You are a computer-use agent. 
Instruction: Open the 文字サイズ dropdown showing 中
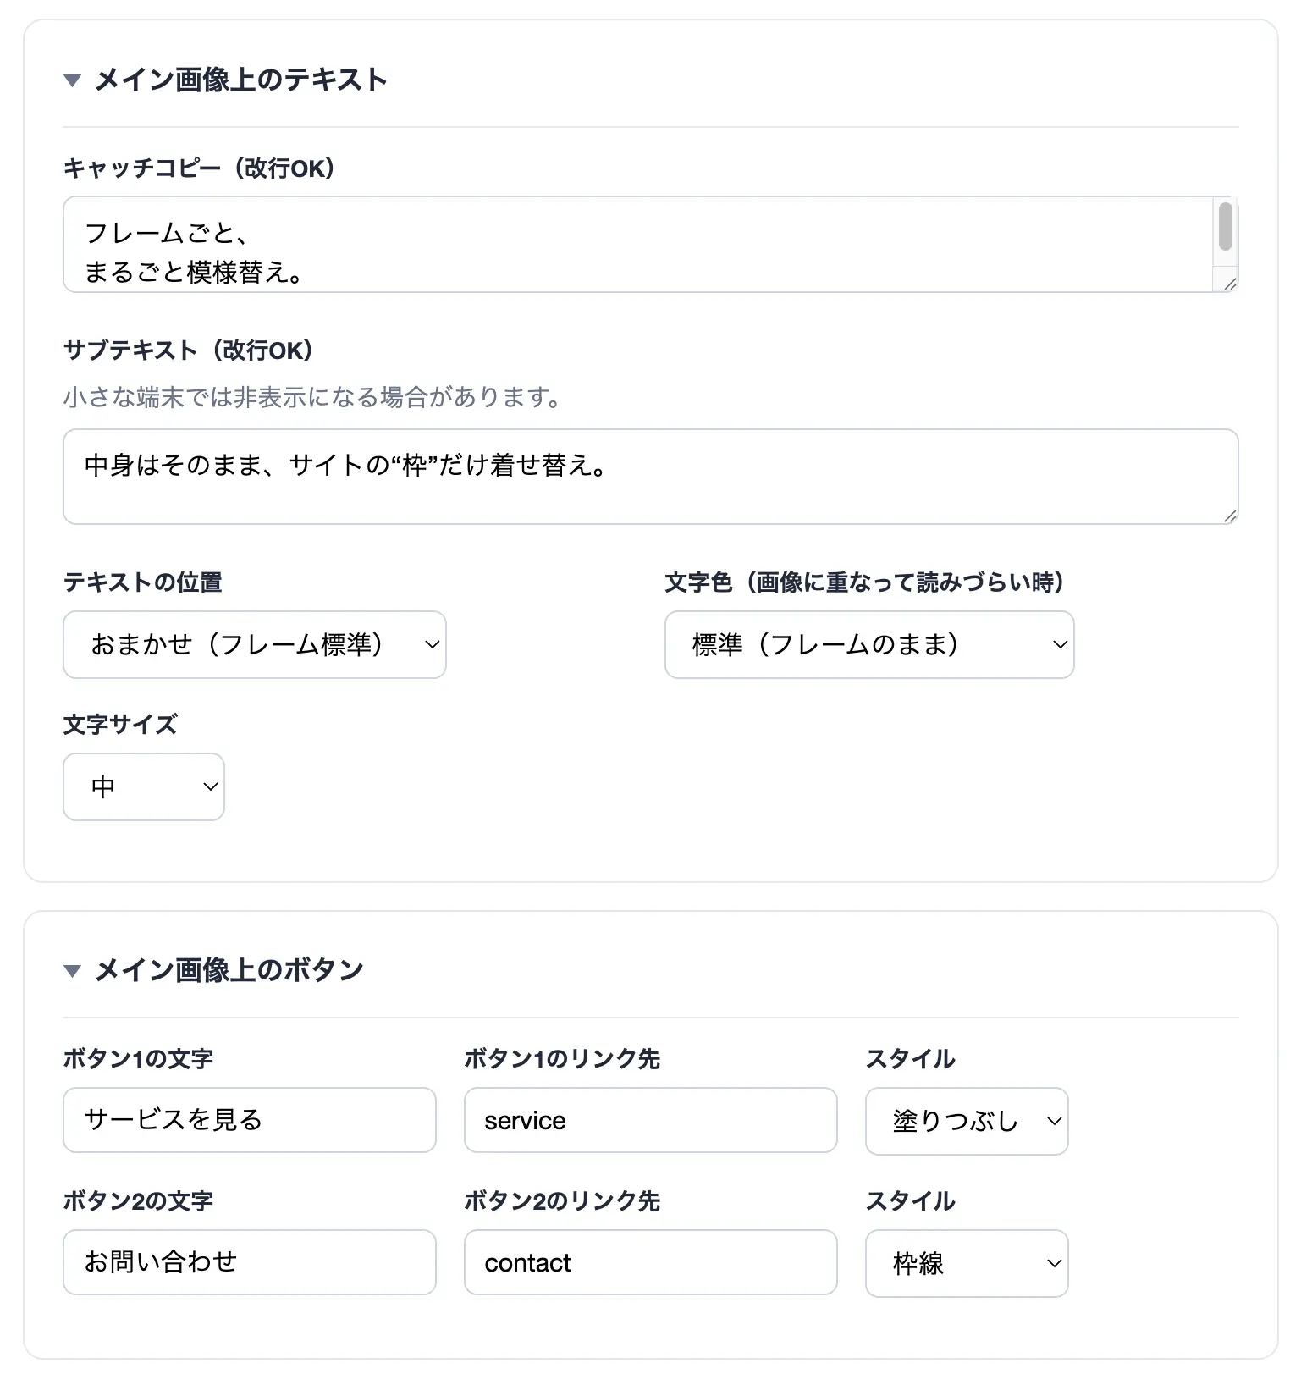pos(144,787)
